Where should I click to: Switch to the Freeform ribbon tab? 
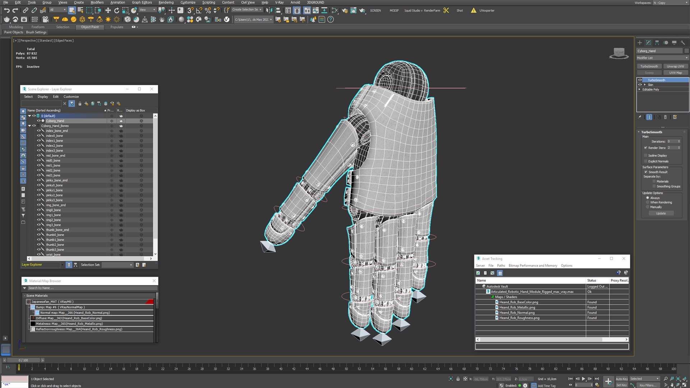coord(38,27)
